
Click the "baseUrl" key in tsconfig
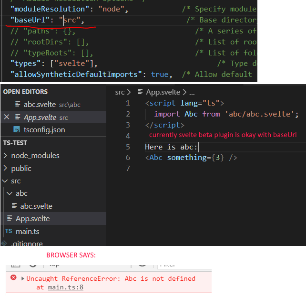coord(30,20)
